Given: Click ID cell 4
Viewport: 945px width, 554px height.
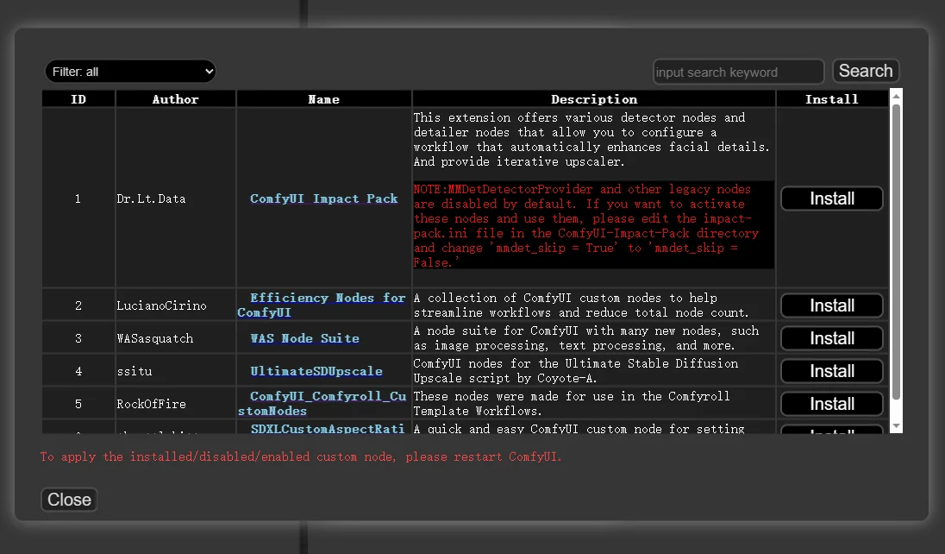Looking at the screenshot, I should (x=78, y=371).
